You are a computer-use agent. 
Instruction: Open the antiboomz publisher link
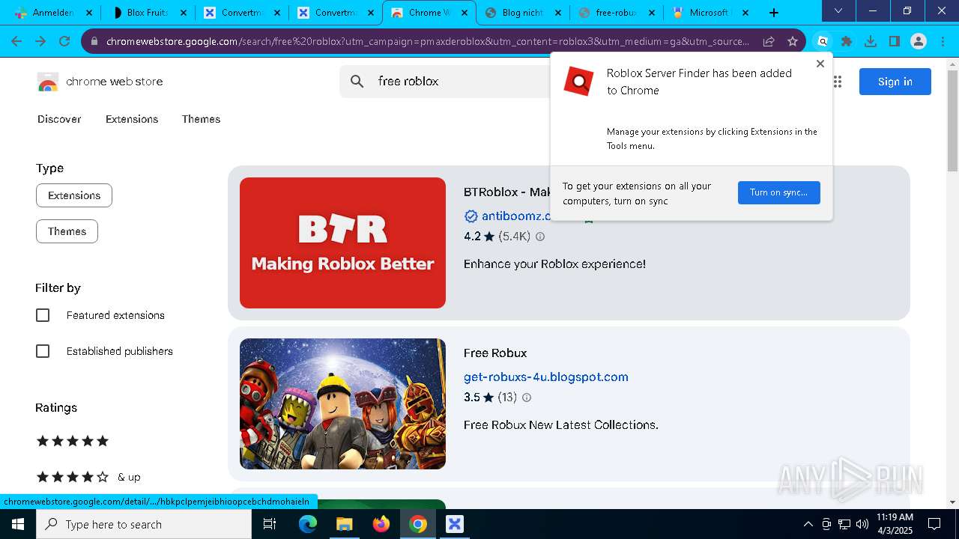coord(517,216)
